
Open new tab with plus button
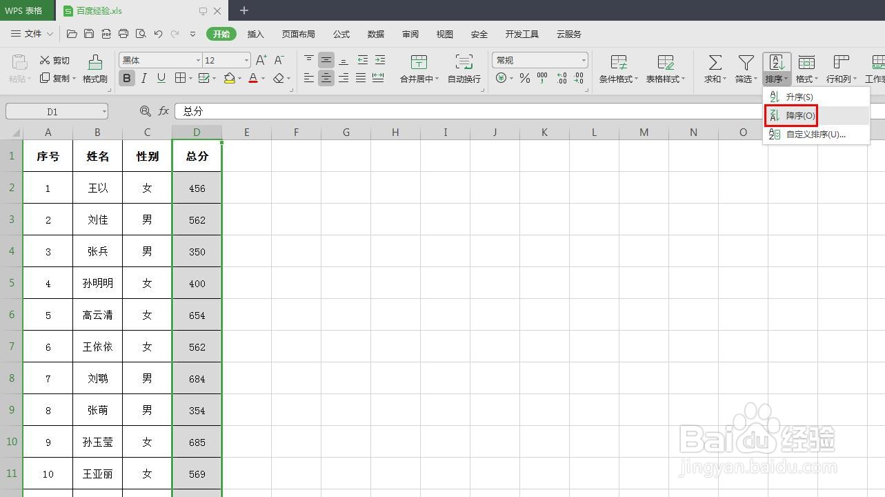243,10
